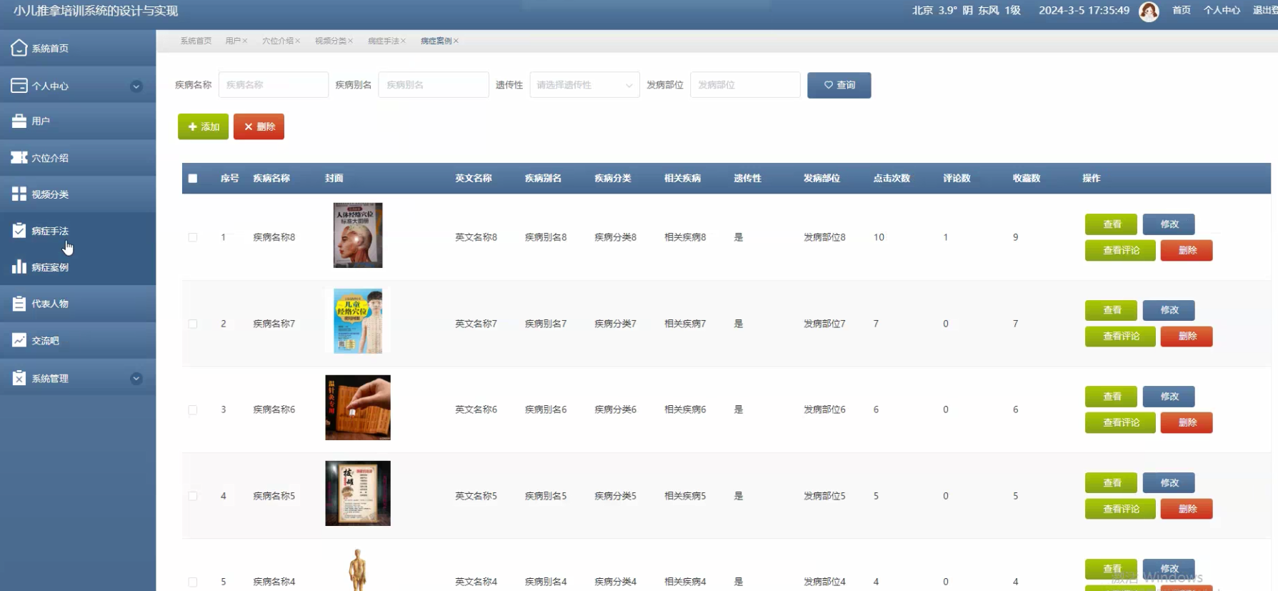
Task: Click 删除 for 疾病名称8
Action: tap(1187, 250)
